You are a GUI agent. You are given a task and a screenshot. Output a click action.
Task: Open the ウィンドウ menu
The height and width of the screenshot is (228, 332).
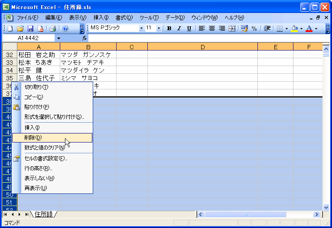coord(205,18)
